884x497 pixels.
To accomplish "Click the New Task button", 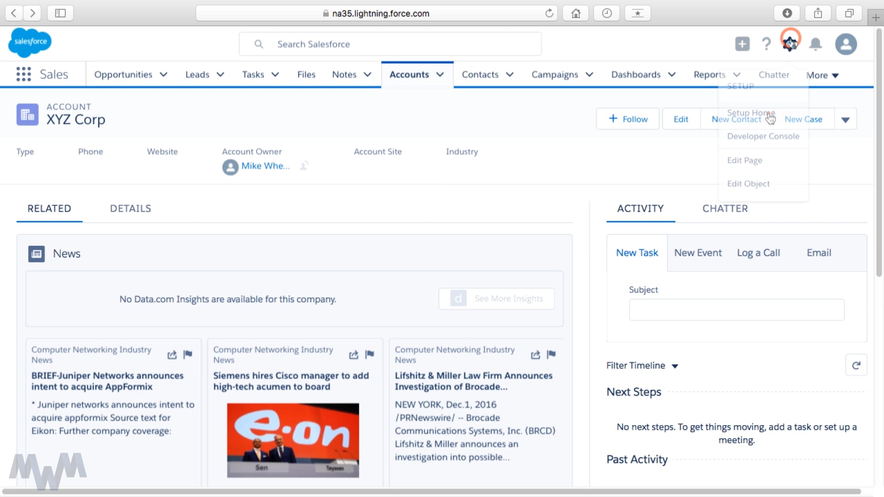I will point(637,253).
